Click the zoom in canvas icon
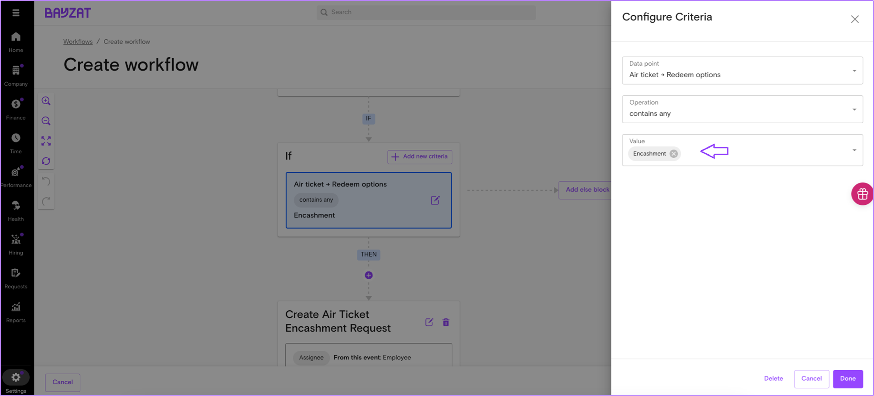Image resolution: width=874 pixels, height=396 pixels. point(46,101)
